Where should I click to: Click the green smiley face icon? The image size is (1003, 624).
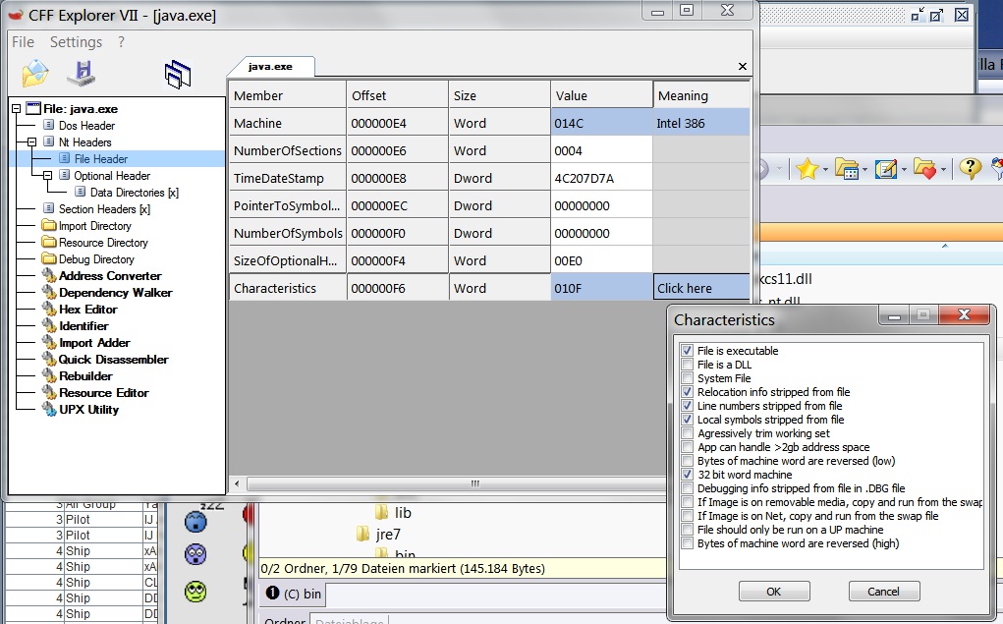(x=195, y=592)
